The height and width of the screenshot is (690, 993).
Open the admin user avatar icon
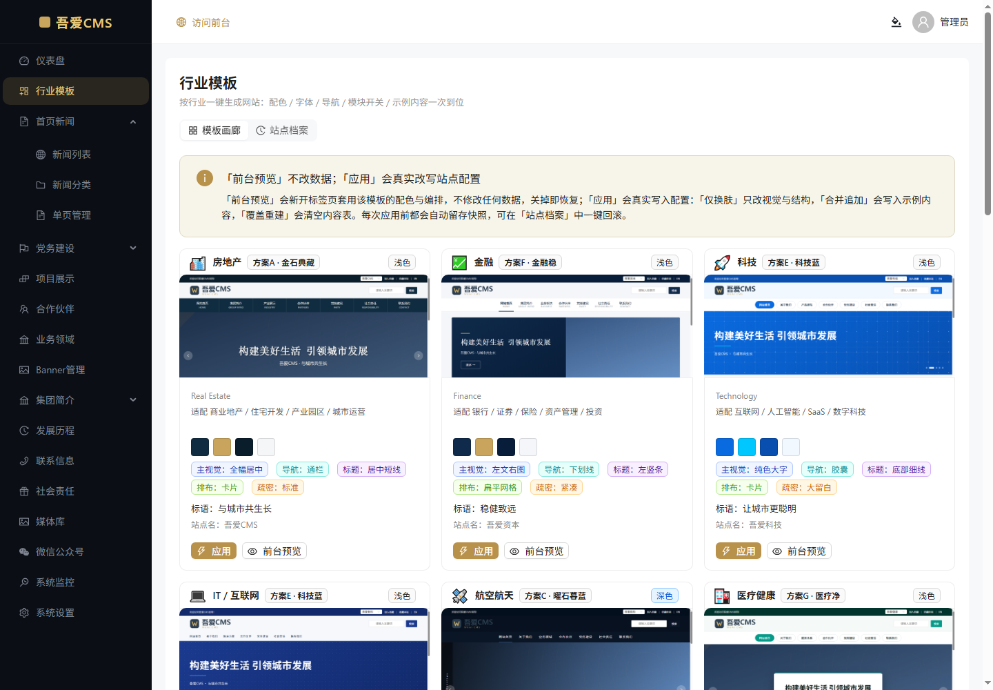tap(923, 22)
